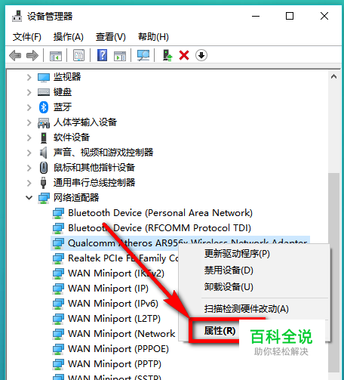Choose 更新驱动程序(P) from context menu
Image resolution: width=344 pixels, height=380 pixels.
(237, 254)
